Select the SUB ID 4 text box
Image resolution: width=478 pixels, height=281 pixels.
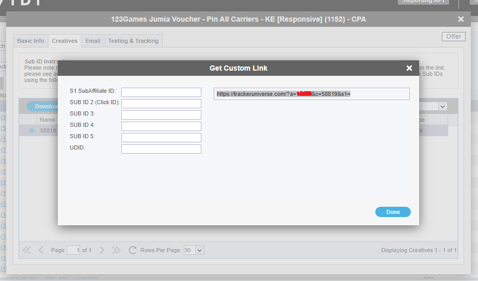161,126
